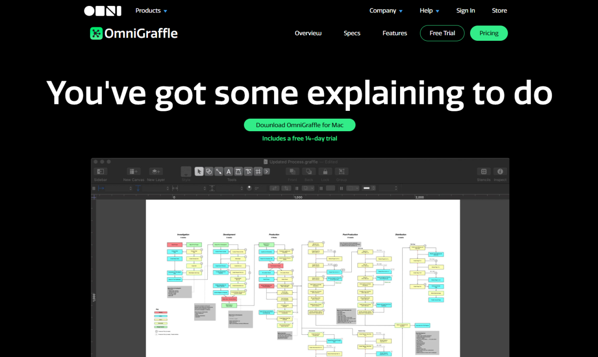
Task: Open the Overview section
Action: pyautogui.click(x=308, y=33)
